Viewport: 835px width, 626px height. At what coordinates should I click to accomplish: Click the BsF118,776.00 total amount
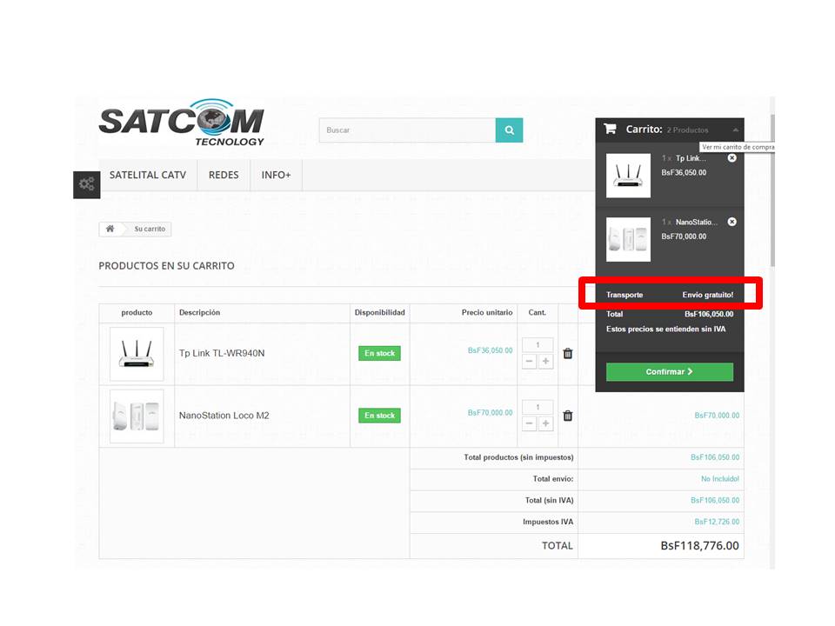point(699,546)
